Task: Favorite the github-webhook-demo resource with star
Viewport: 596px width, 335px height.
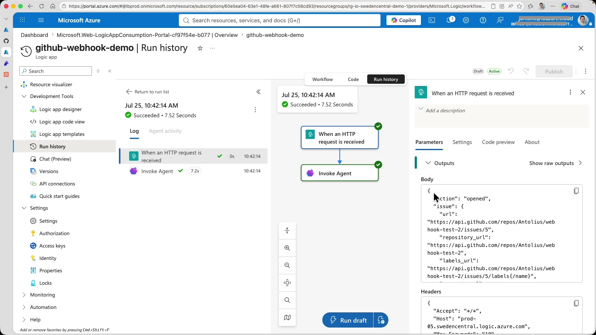Action: click(x=200, y=48)
